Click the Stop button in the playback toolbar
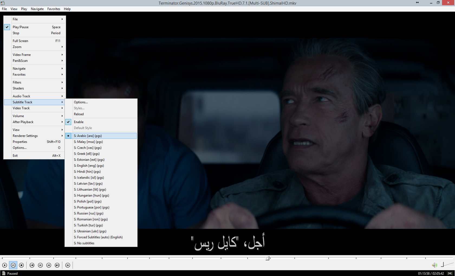 click(21, 265)
